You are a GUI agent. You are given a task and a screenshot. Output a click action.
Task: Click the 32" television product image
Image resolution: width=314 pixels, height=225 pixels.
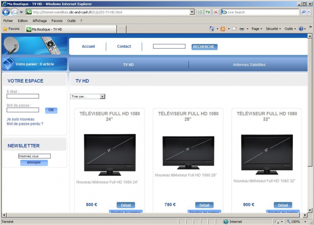click(x=267, y=154)
